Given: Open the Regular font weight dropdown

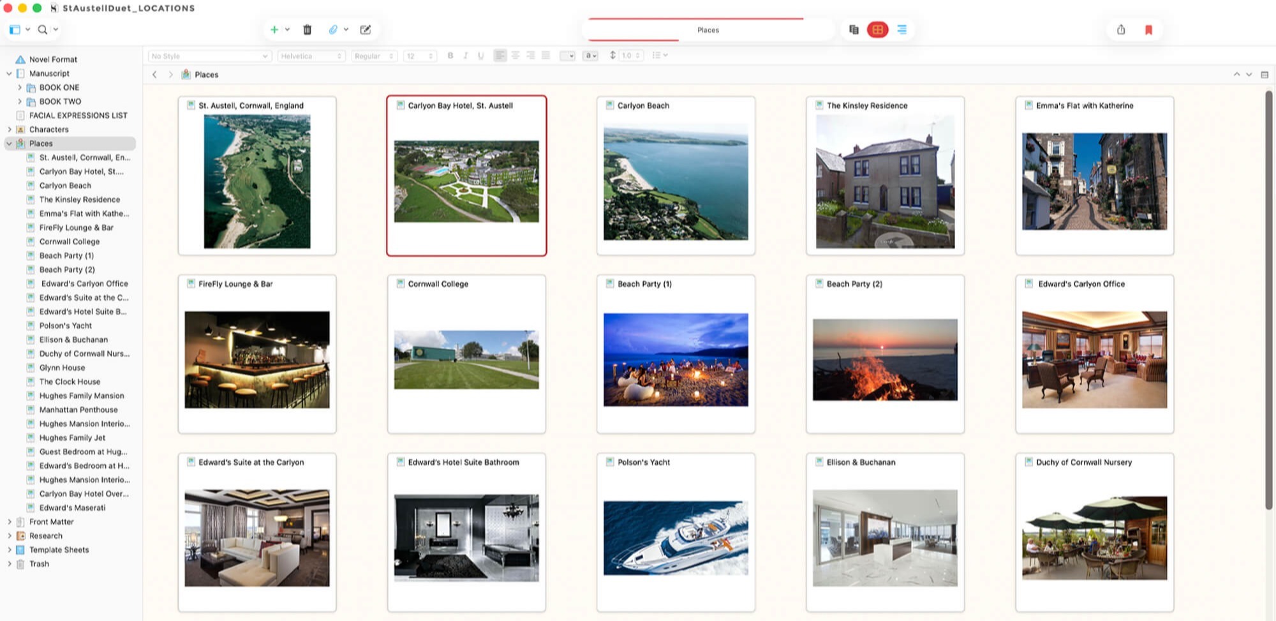Looking at the screenshot, I should click(375, 56).
